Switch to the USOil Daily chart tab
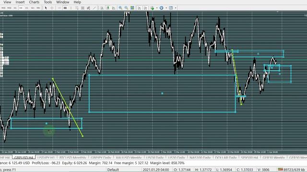Image resolution: width=307 pixels, height=172 pixels. 155,158
